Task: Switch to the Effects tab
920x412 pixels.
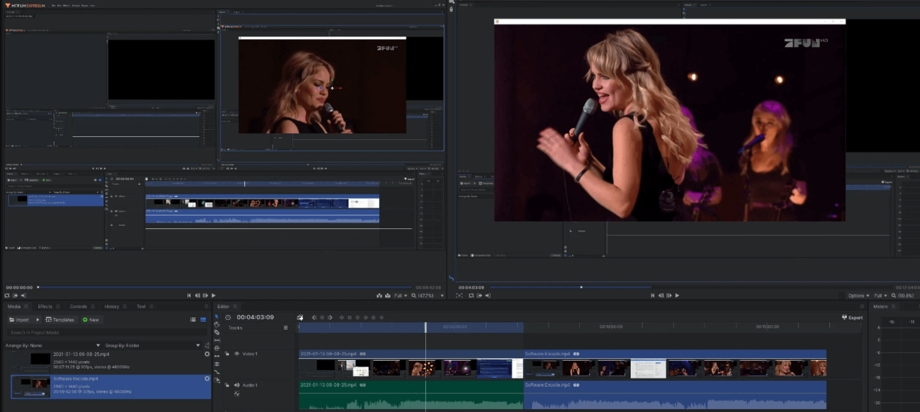Action: 45,307
